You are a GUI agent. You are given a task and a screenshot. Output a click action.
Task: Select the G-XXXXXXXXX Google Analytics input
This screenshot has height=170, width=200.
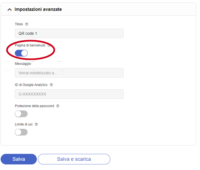point(69,94)
